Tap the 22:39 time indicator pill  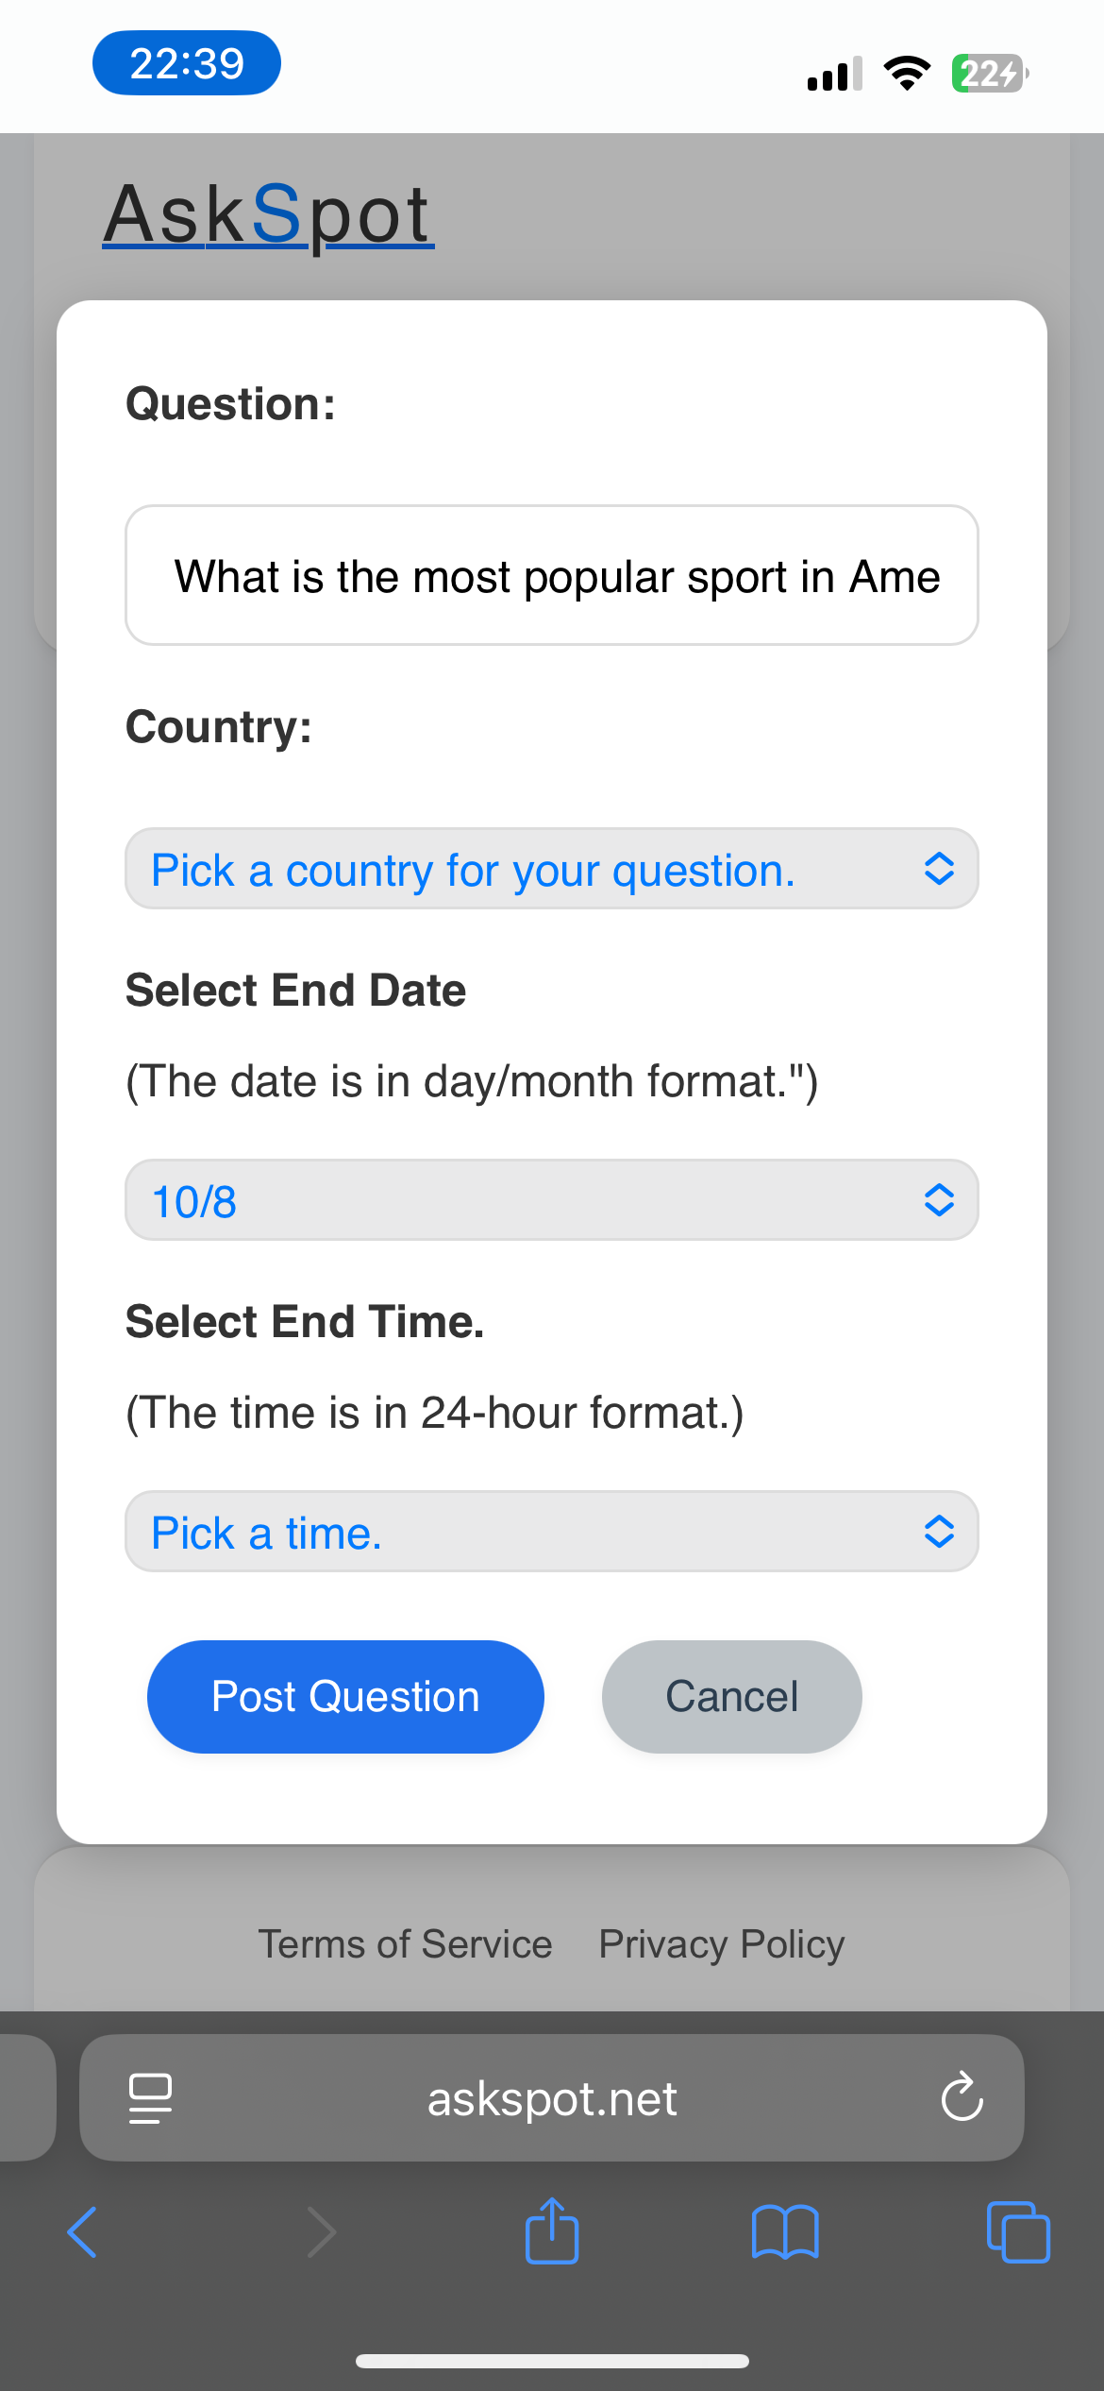(x=187, y=63)
